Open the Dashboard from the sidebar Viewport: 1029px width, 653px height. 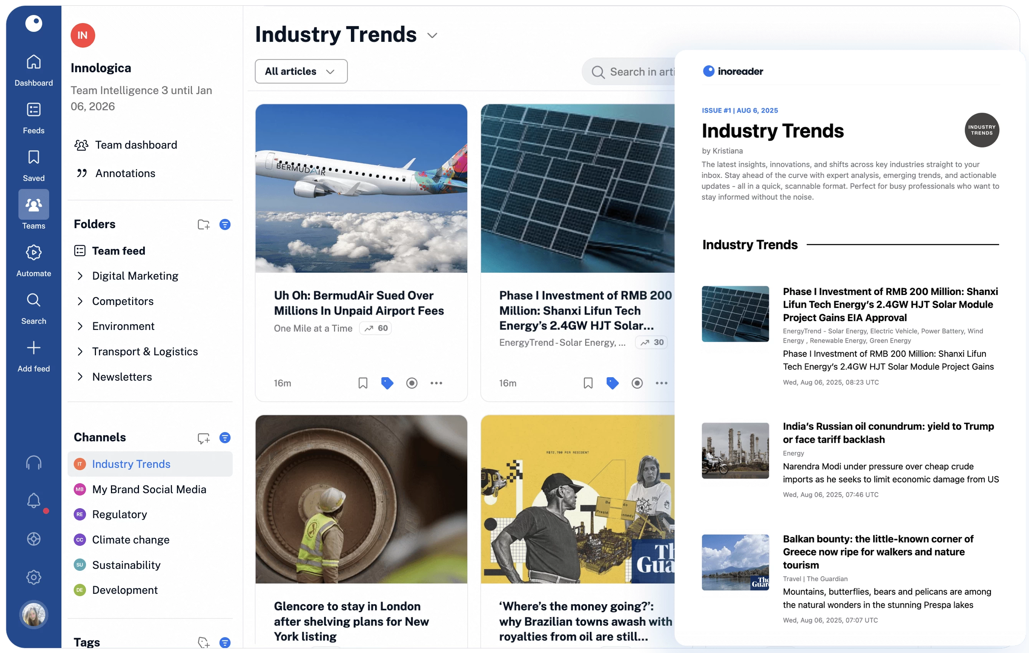34,71
